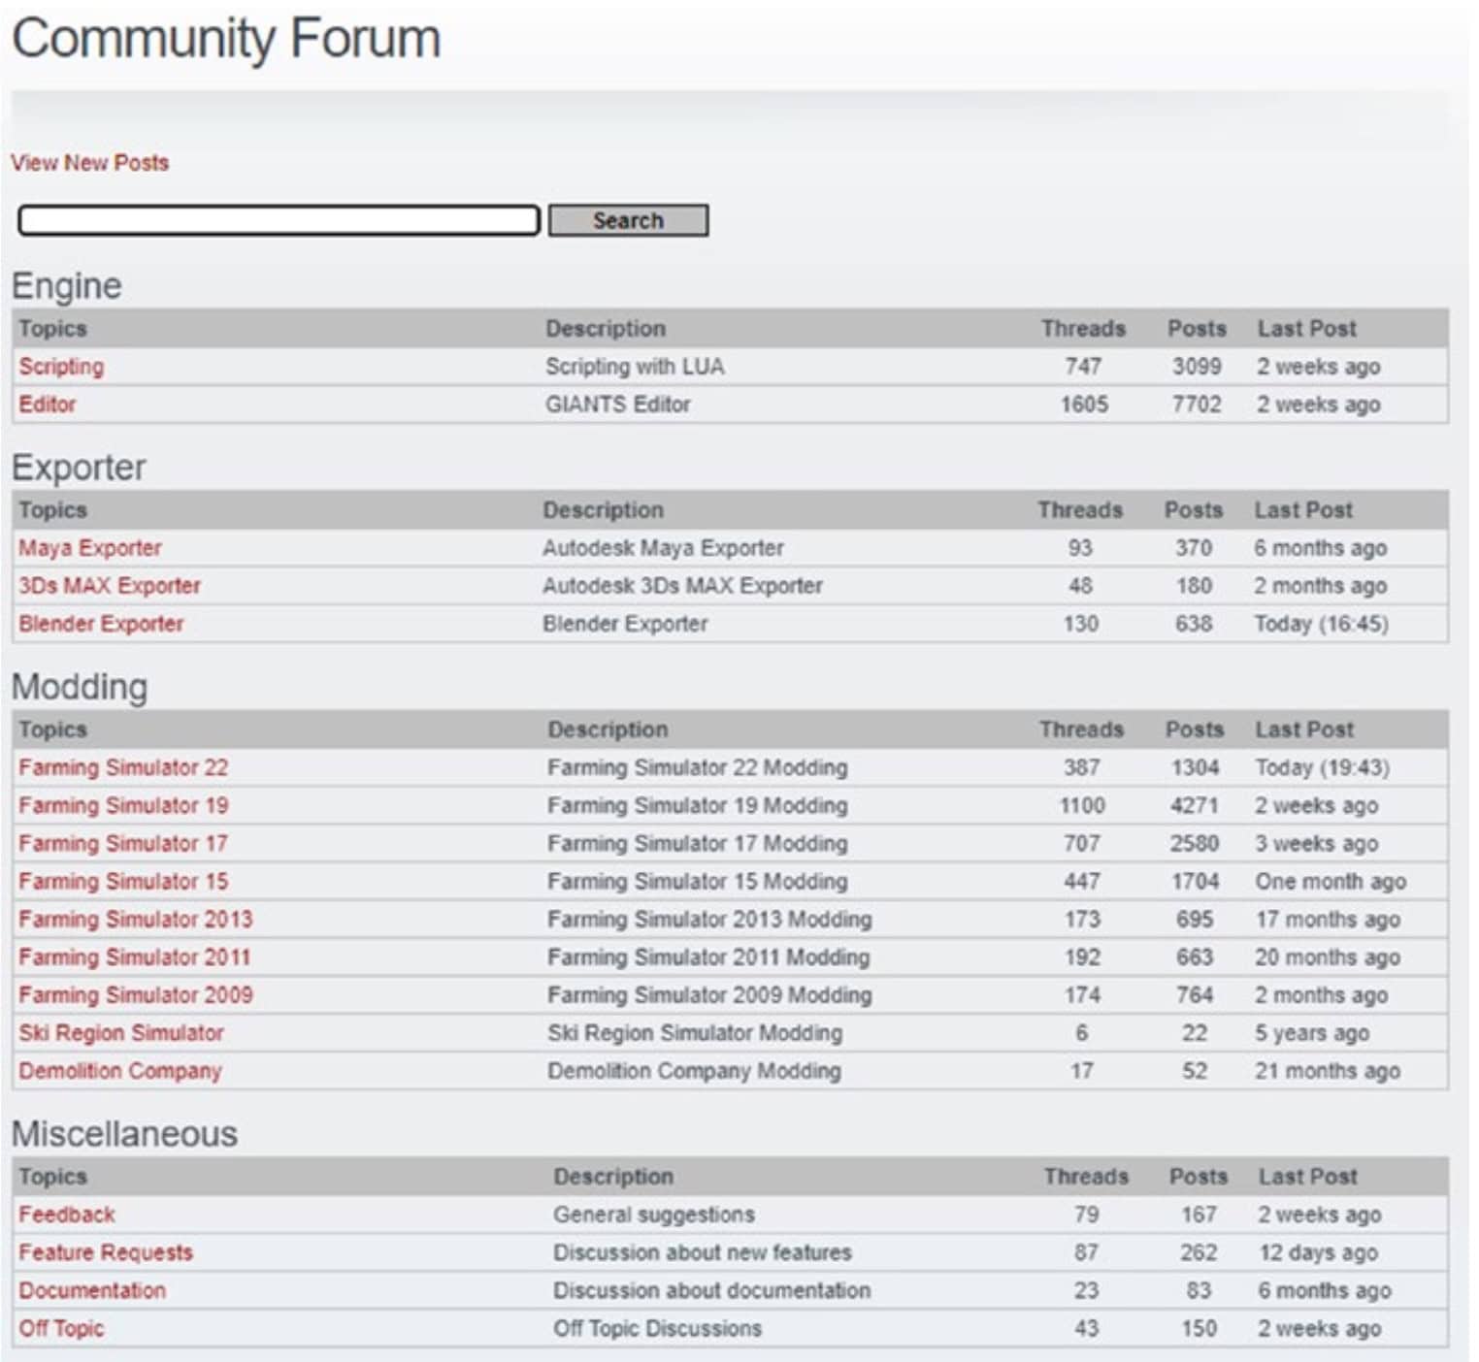The image size is (1479, 1362).
Task: Visit the Documentation forum
Action: point(92,1290)
